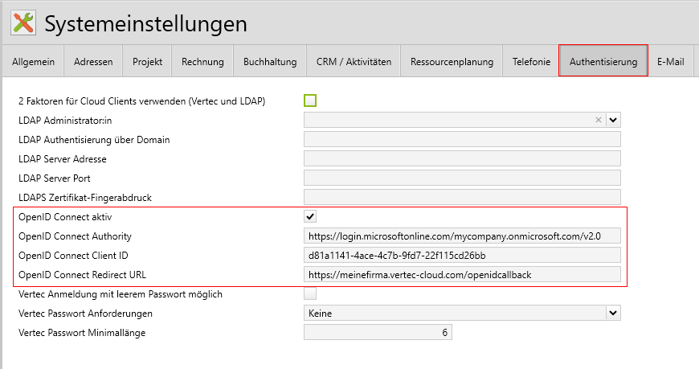This screenshot has height=369, width=699.
Task: Select the Ressourcenplanung tab
Action: pyautogui.click(x=451, y=62)
